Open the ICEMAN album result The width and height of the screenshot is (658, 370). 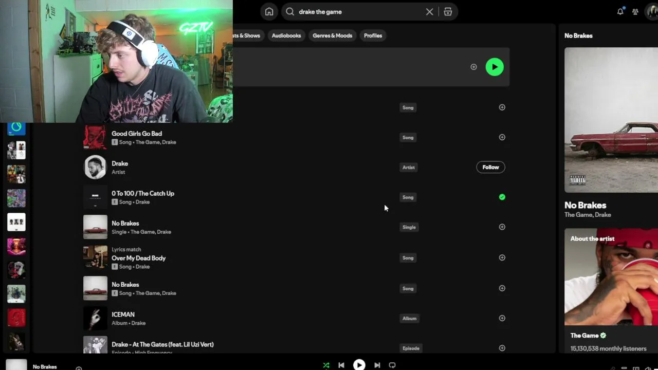(x=123, y=314)
